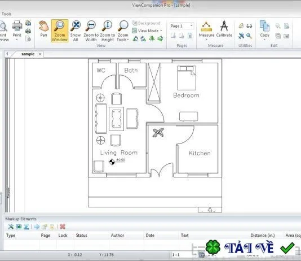Screen dimensions: 301x261
Task: Select the Measure ruler tool
Action: click(206, 27)
